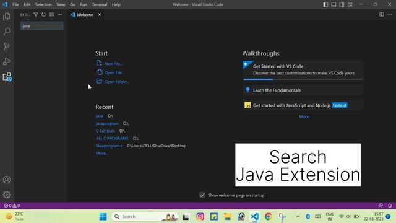
Task: Open the Go menu
Action: (72, 4)
